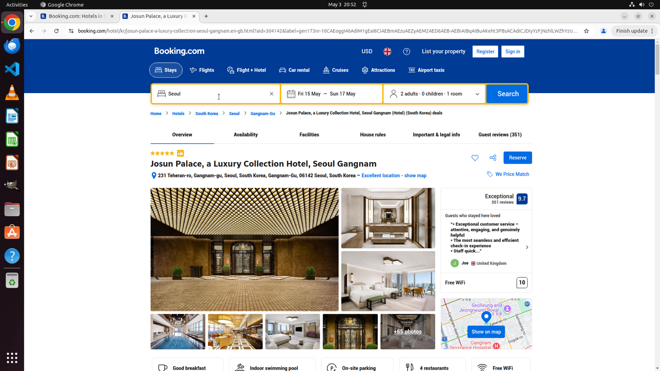Open the Flights section
This screenshot has height=371, width=660.
[x=202, y=70]
